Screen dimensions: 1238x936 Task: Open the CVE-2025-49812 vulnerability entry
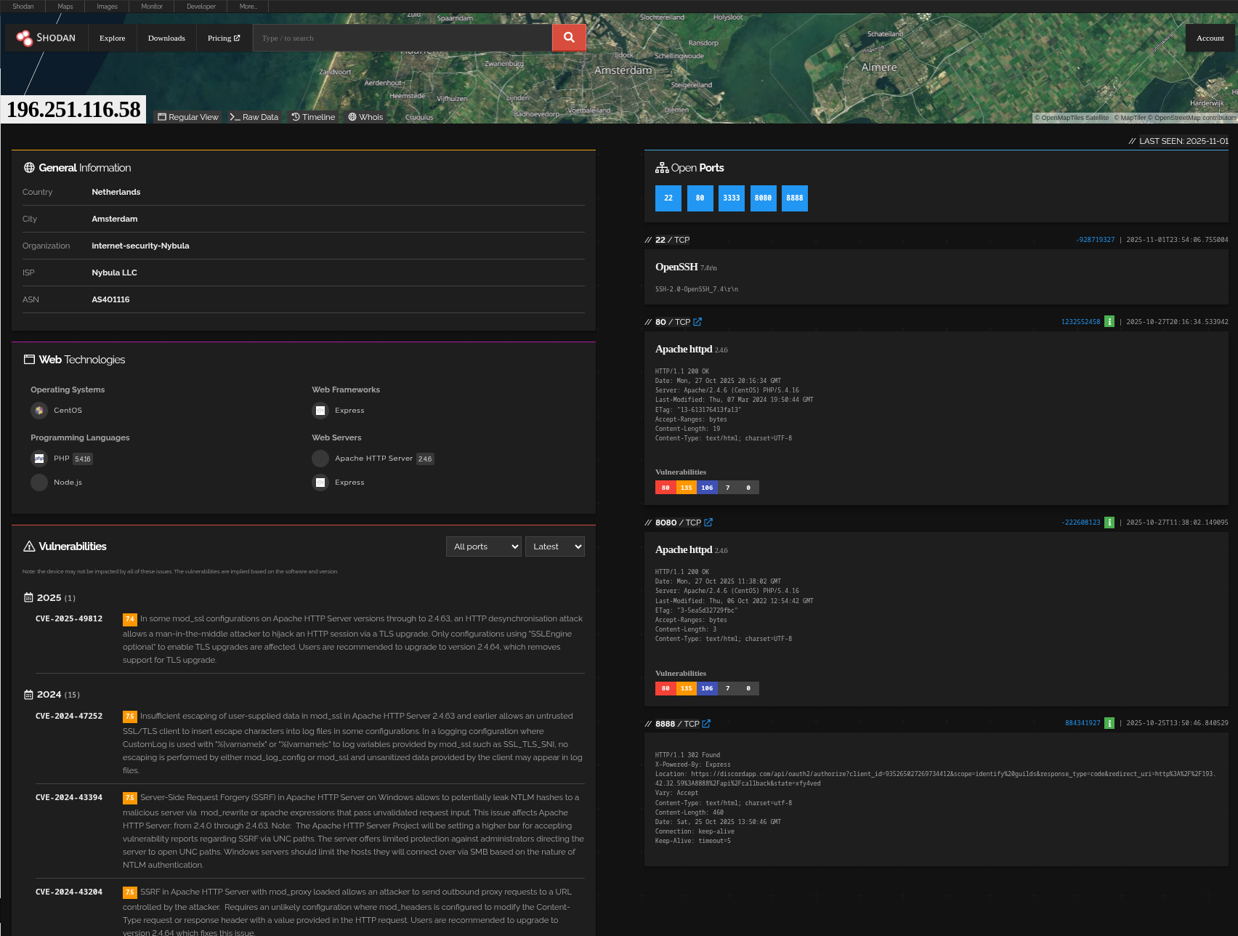coord(69,619)
